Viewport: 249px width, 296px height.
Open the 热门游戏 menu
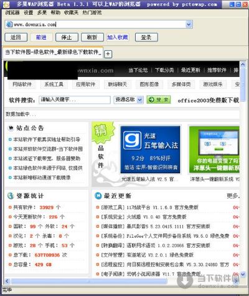[x=92, y=13]
